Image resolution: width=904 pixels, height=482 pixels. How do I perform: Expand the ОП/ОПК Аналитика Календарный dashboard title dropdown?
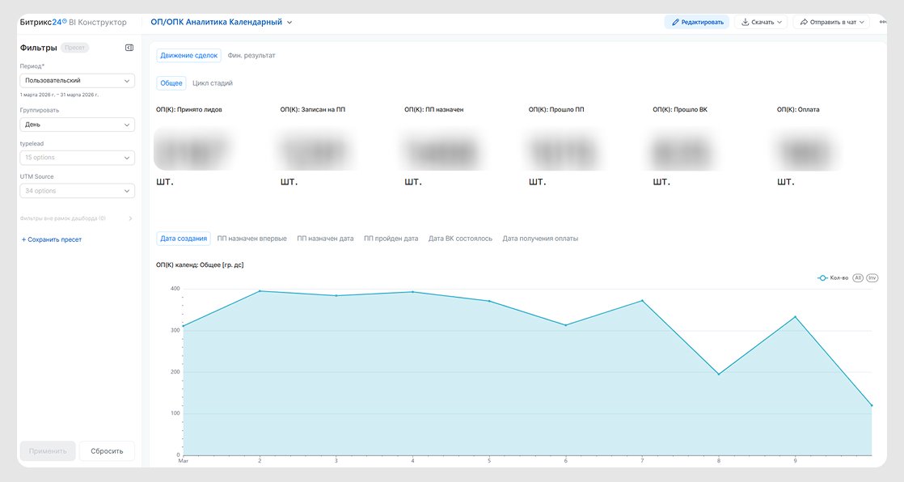[x=289, y=23]
